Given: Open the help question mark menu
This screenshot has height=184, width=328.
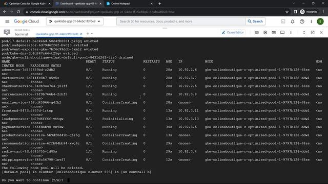Looking at the screenshot, I should pos(302,21).
